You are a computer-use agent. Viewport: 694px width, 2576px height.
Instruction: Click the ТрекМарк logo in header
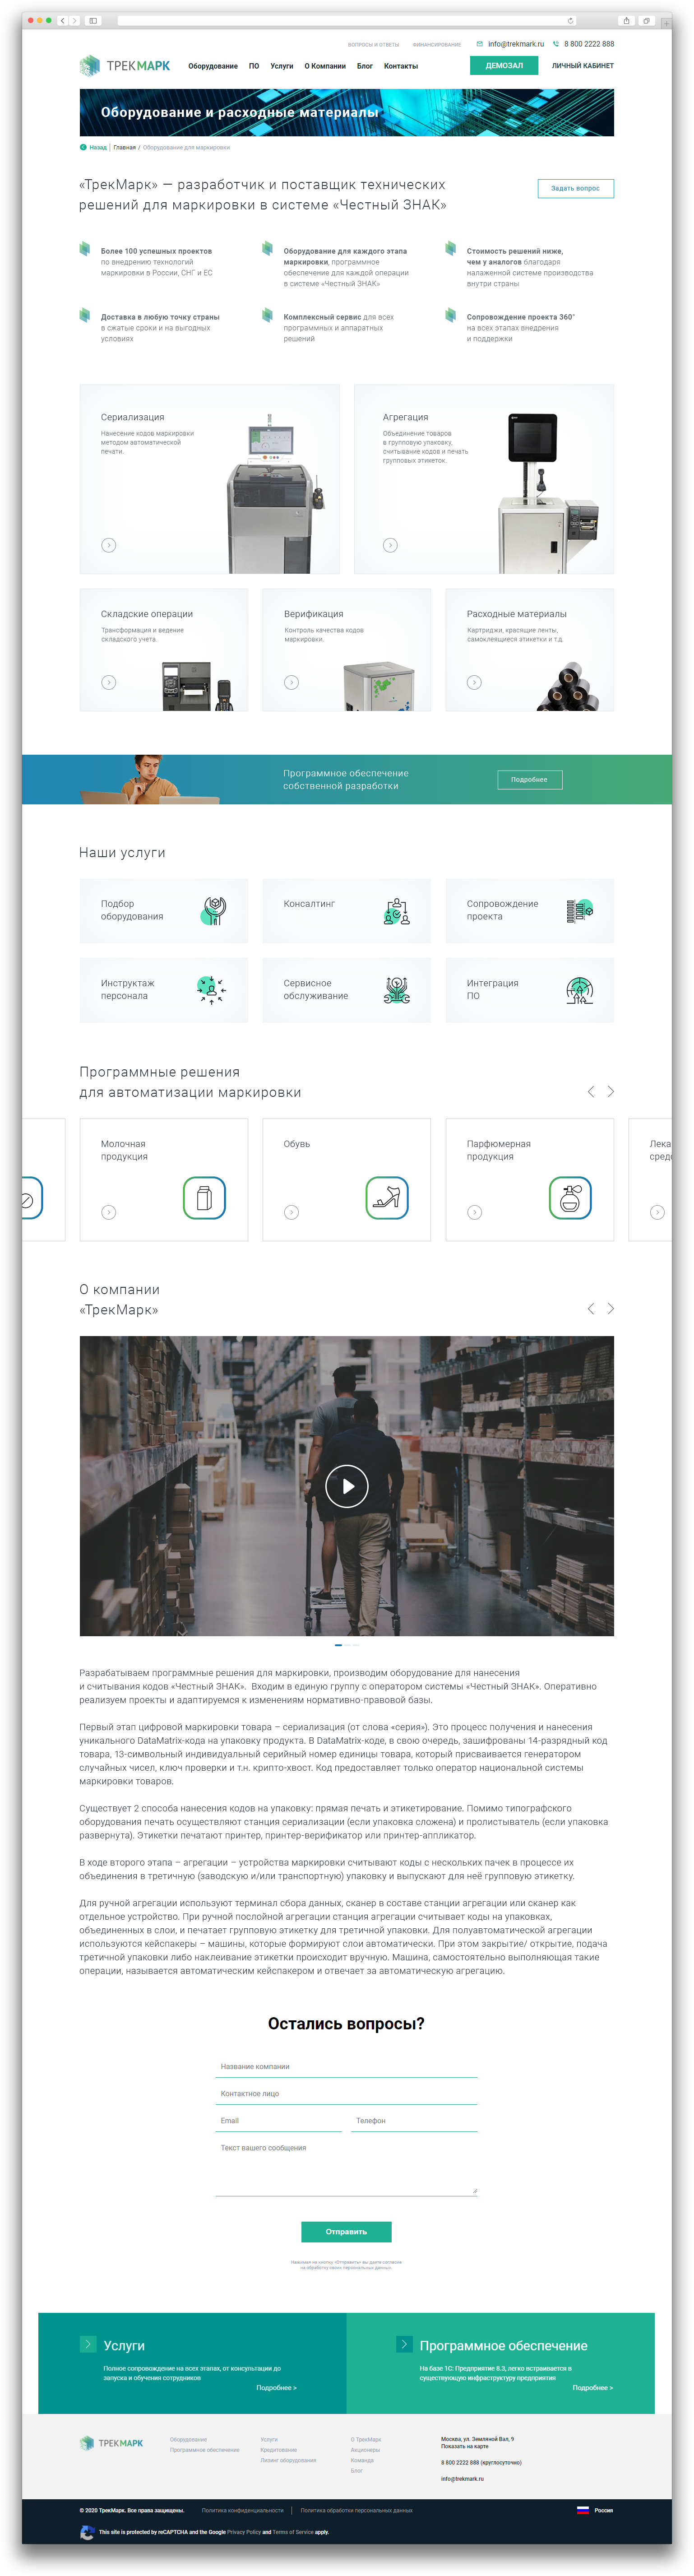[x=125, y=66]
